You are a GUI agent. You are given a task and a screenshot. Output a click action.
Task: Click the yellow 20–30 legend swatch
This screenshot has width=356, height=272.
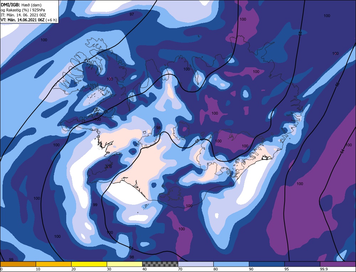pyautogui.click(x=89, y=264)
